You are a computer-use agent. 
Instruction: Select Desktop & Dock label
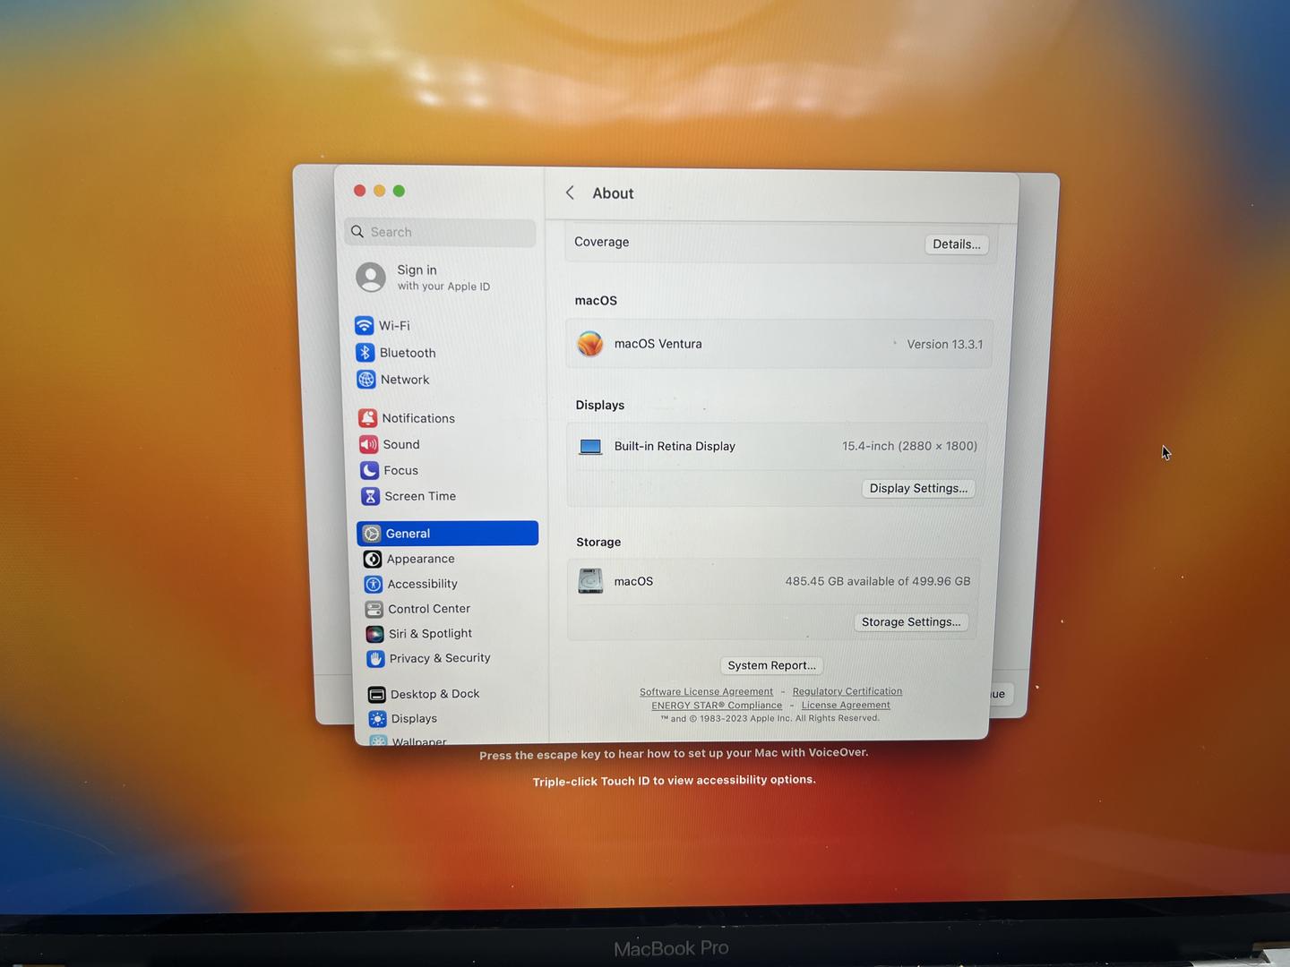pyautogui.click(x=435, y=694)
